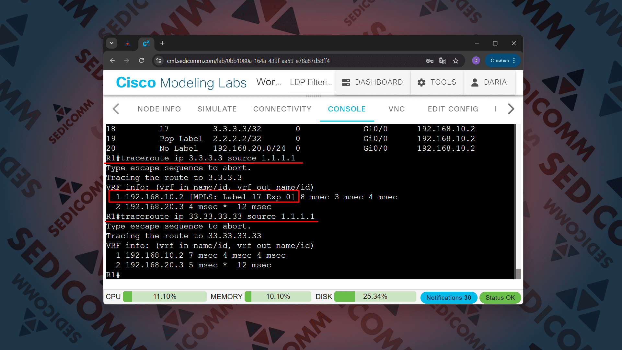
Task: Open the DARIA user menu
Action: [490, 82]
